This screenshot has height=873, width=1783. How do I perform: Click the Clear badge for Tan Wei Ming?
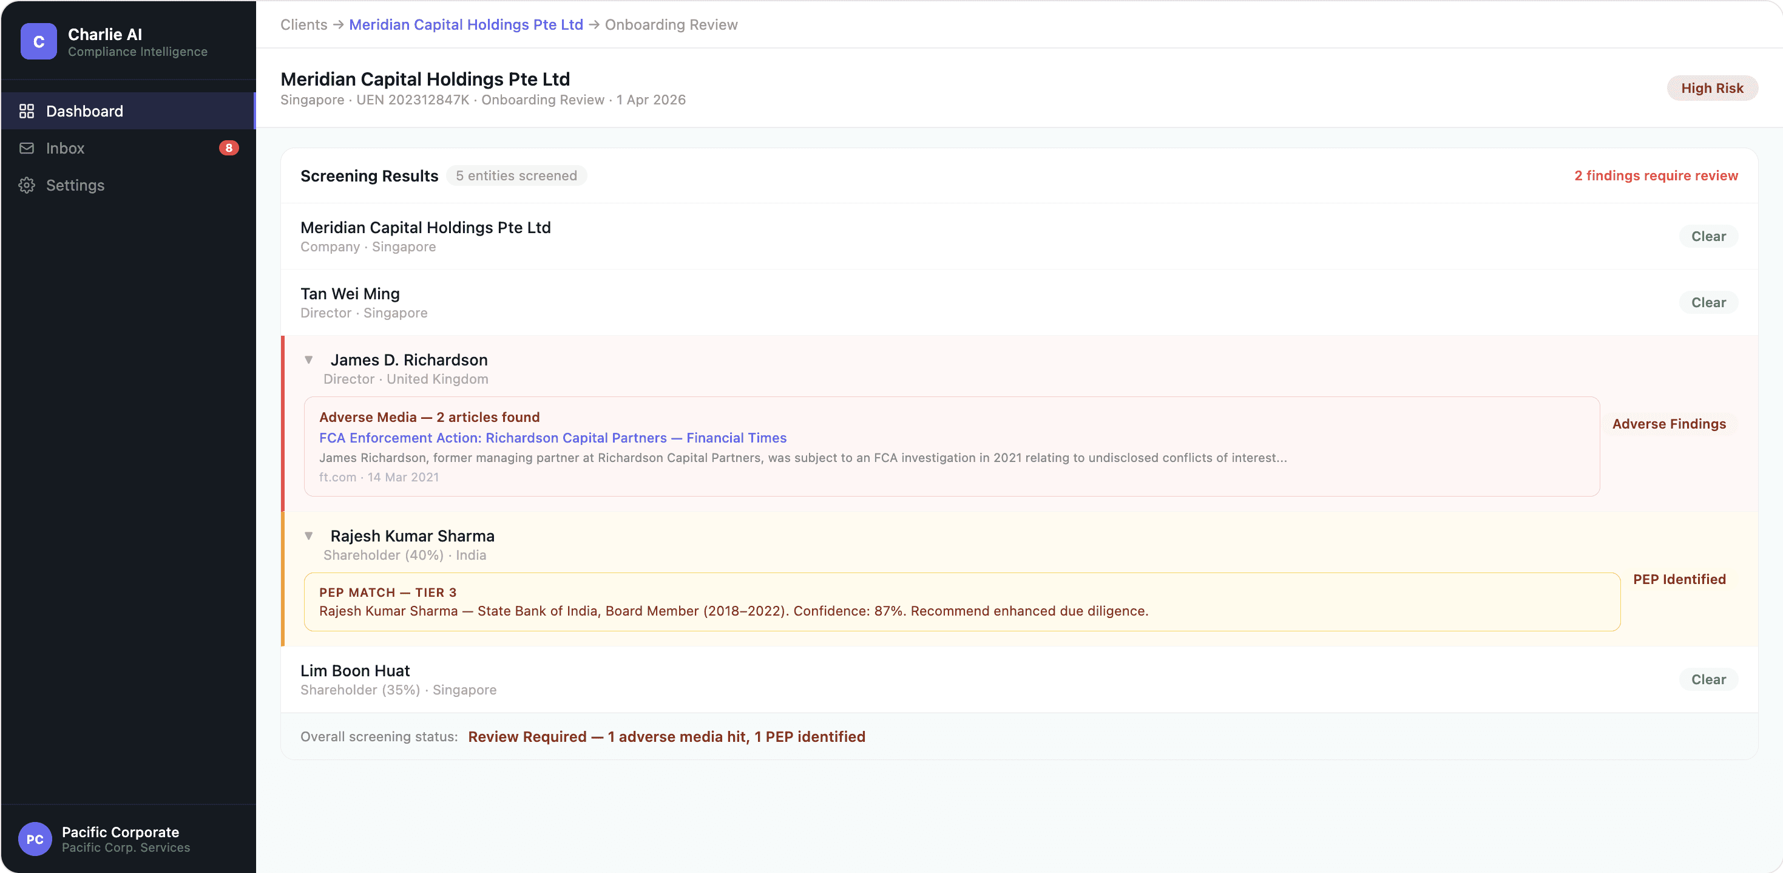click(x=1708, y=302)
